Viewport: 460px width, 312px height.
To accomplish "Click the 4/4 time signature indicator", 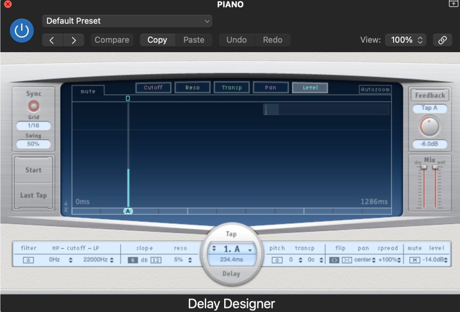I will pyautogui.click(x=66, y=207).
